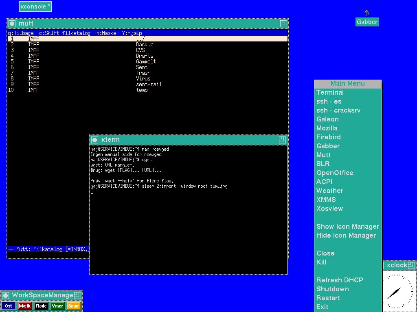Select the Smør workspace button
Screen dimensions: 417x312
[x=74, y=306]
